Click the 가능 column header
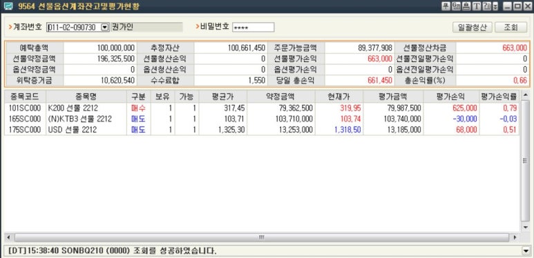The height and width of the screenshot is (258, 534). pyautogui.click(x=187, y=97)
